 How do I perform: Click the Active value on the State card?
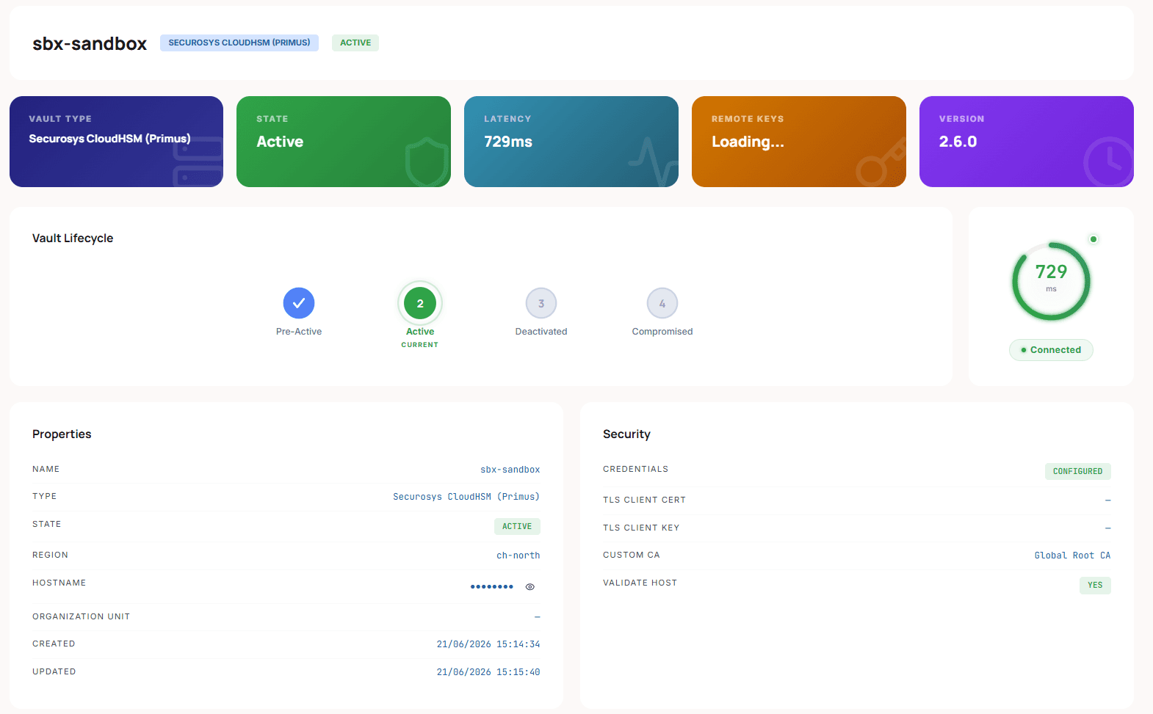pyautogui.click(x=280, y=142)
